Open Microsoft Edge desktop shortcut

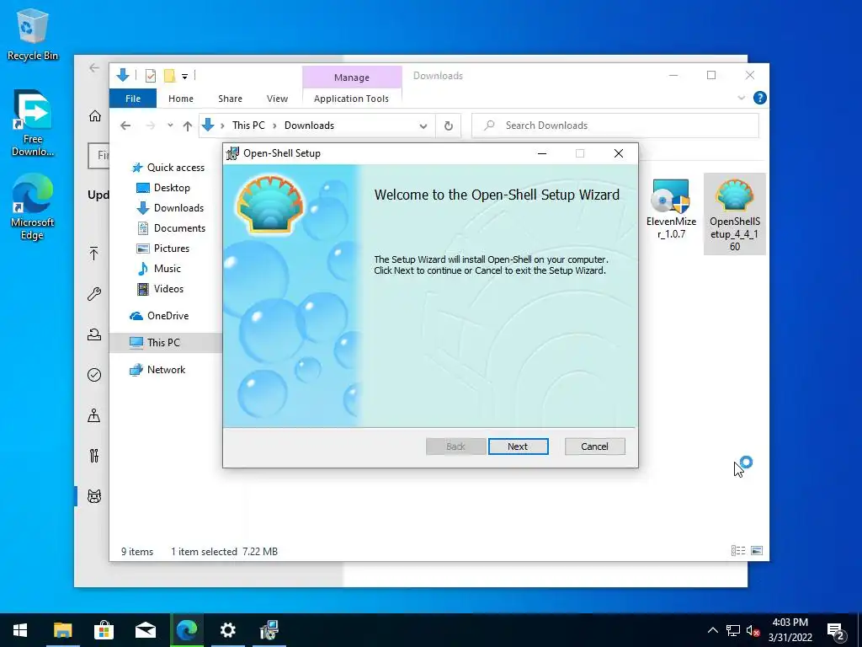tap(33, 207)
